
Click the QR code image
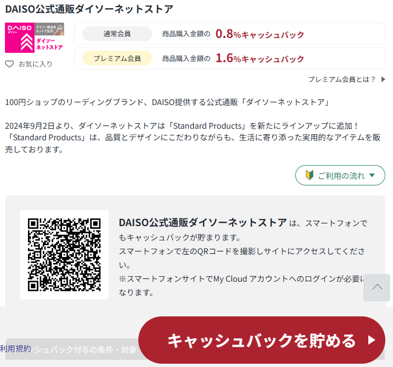point(64,255)
